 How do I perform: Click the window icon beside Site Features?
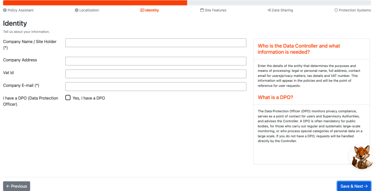coord(202,10)
